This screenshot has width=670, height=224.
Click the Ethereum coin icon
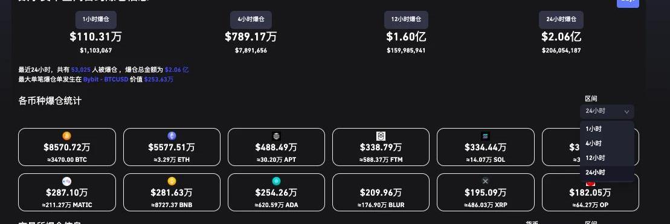[172, 136]
